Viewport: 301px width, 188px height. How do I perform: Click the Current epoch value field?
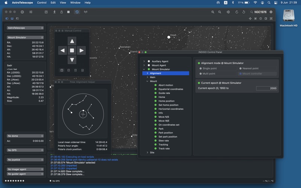(x=266, y=88)
